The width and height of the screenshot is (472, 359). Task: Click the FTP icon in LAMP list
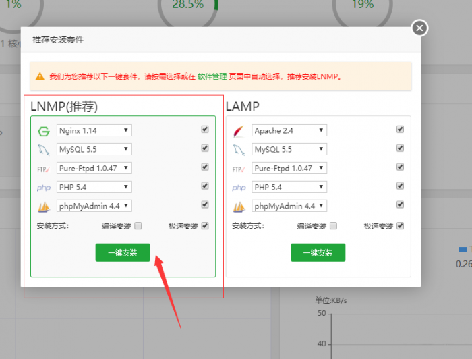[x=239, y=169]
